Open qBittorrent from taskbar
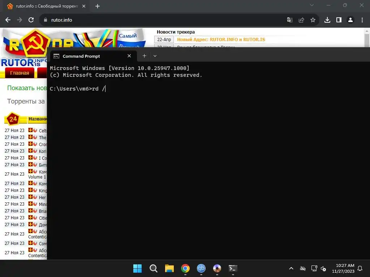 click(201, 268)
